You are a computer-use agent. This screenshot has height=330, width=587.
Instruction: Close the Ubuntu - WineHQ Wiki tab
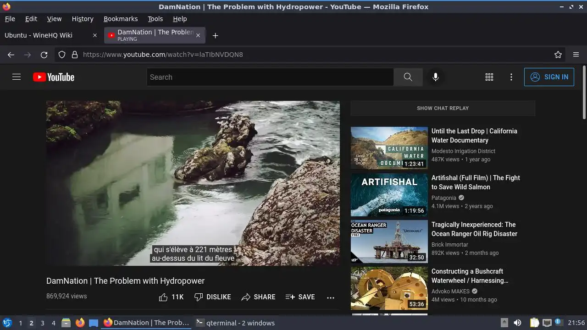coord(95,35)
